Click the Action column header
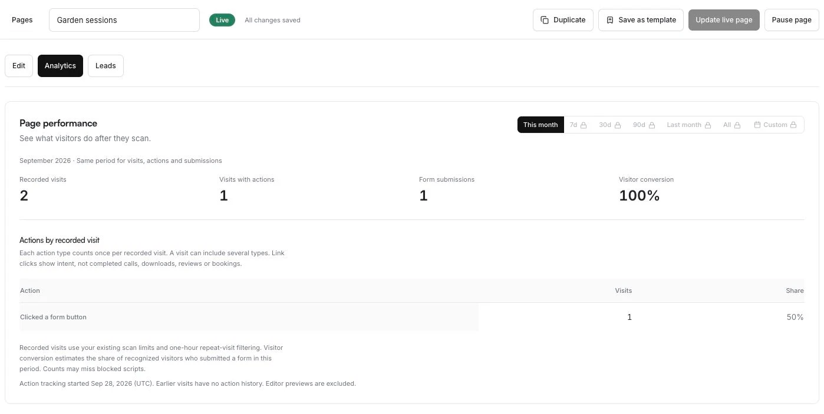Image resolution: width=824 pixels, height=414 pixels. point(30,291)
